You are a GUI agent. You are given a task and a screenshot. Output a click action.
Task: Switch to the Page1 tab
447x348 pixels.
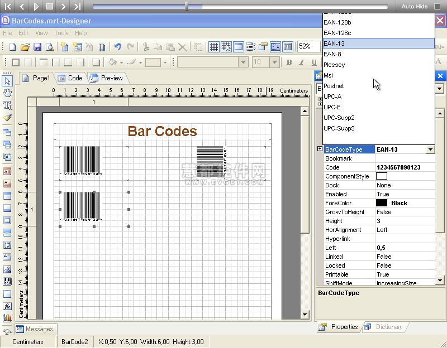click(36, 78)
